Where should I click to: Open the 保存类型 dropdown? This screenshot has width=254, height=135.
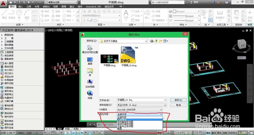[x=165, y=105]
